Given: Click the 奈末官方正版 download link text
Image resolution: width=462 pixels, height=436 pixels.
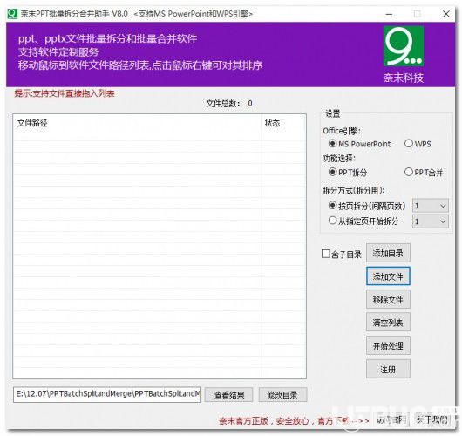Looking at the screenshot, I should coord(294,420).
